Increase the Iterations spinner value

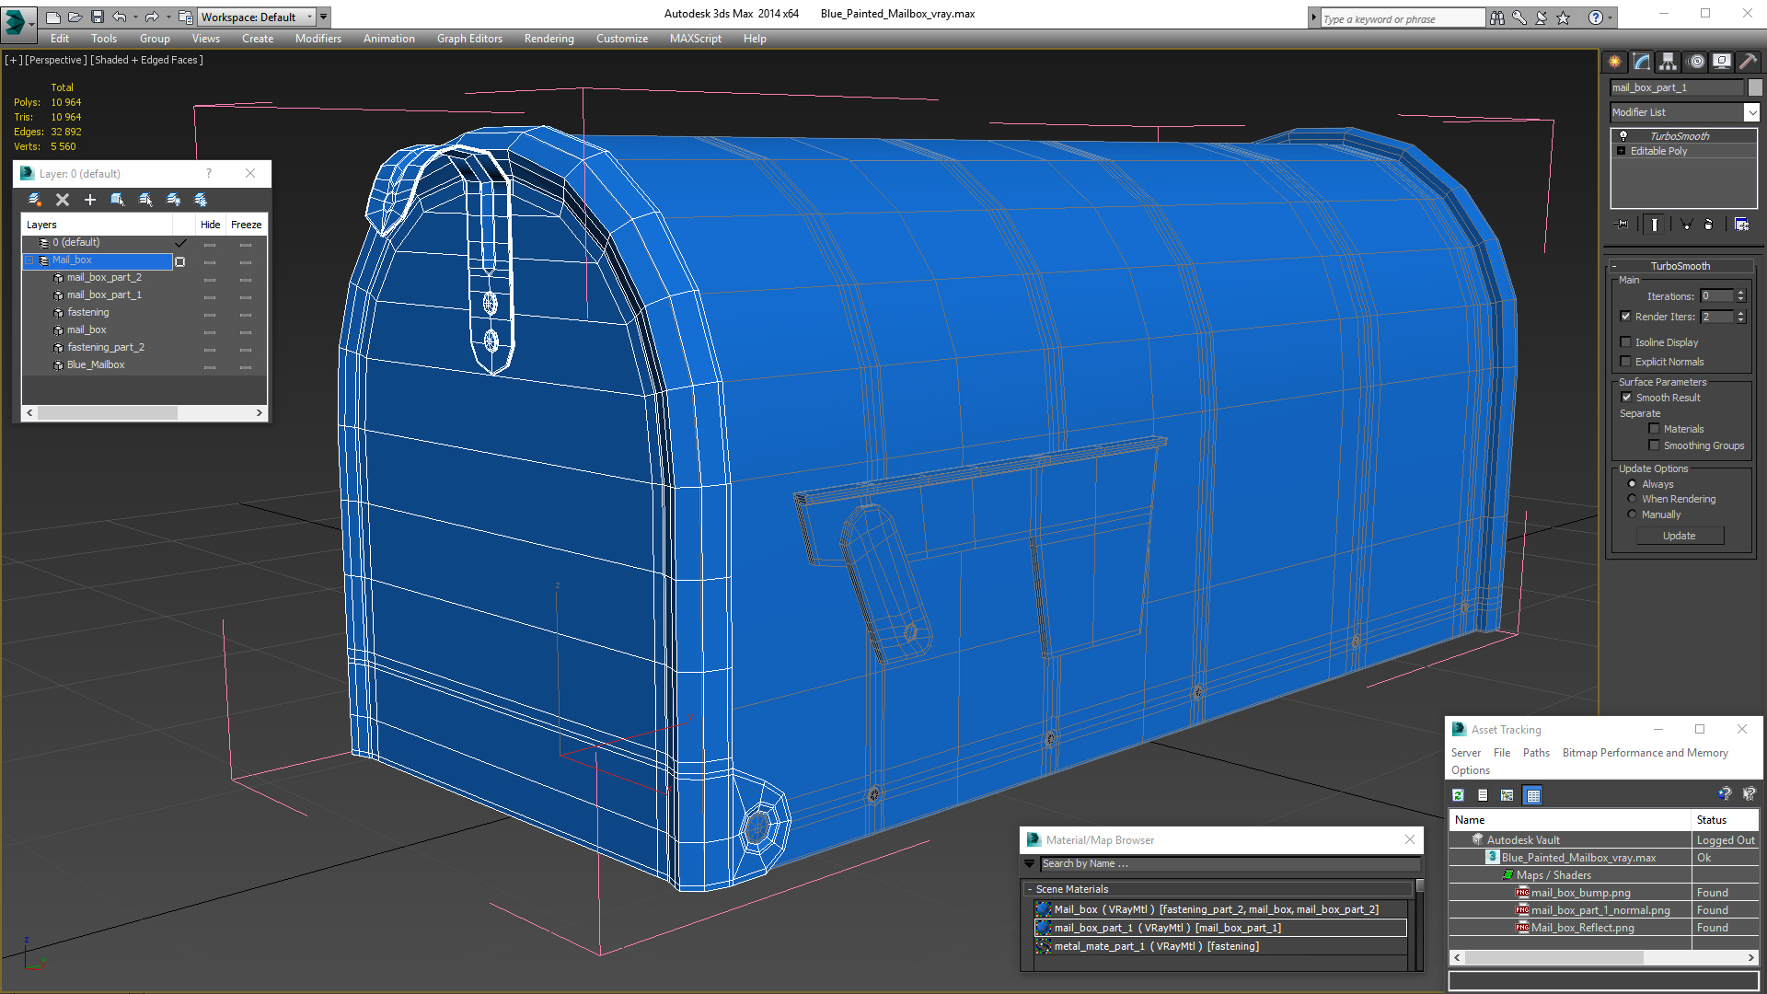[x=1740, y=293]
